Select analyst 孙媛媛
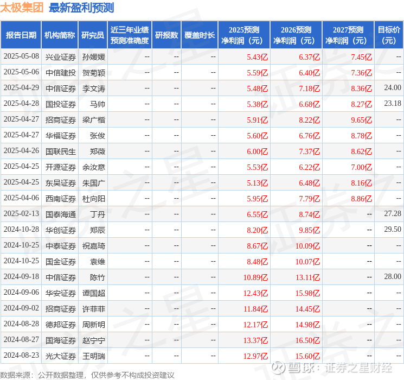This screenshot has width=404, height=380. 93,57
